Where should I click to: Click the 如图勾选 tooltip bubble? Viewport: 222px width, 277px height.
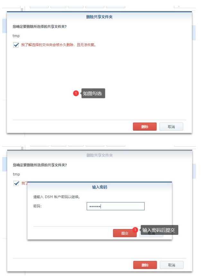click(x=93, y=93)
